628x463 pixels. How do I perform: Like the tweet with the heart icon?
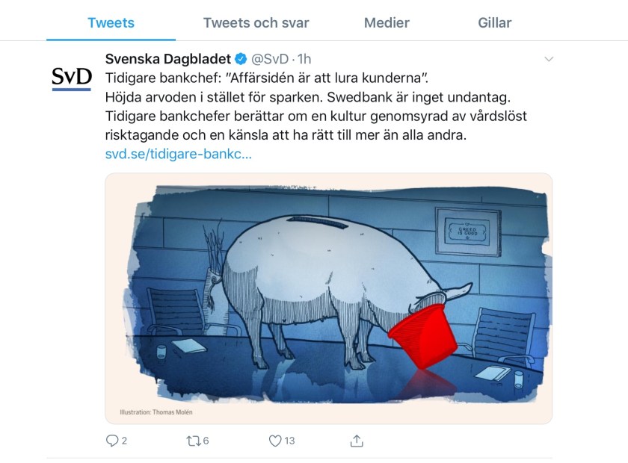click(275, 441)
